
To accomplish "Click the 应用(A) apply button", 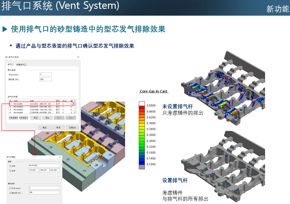I will (71, 127).
